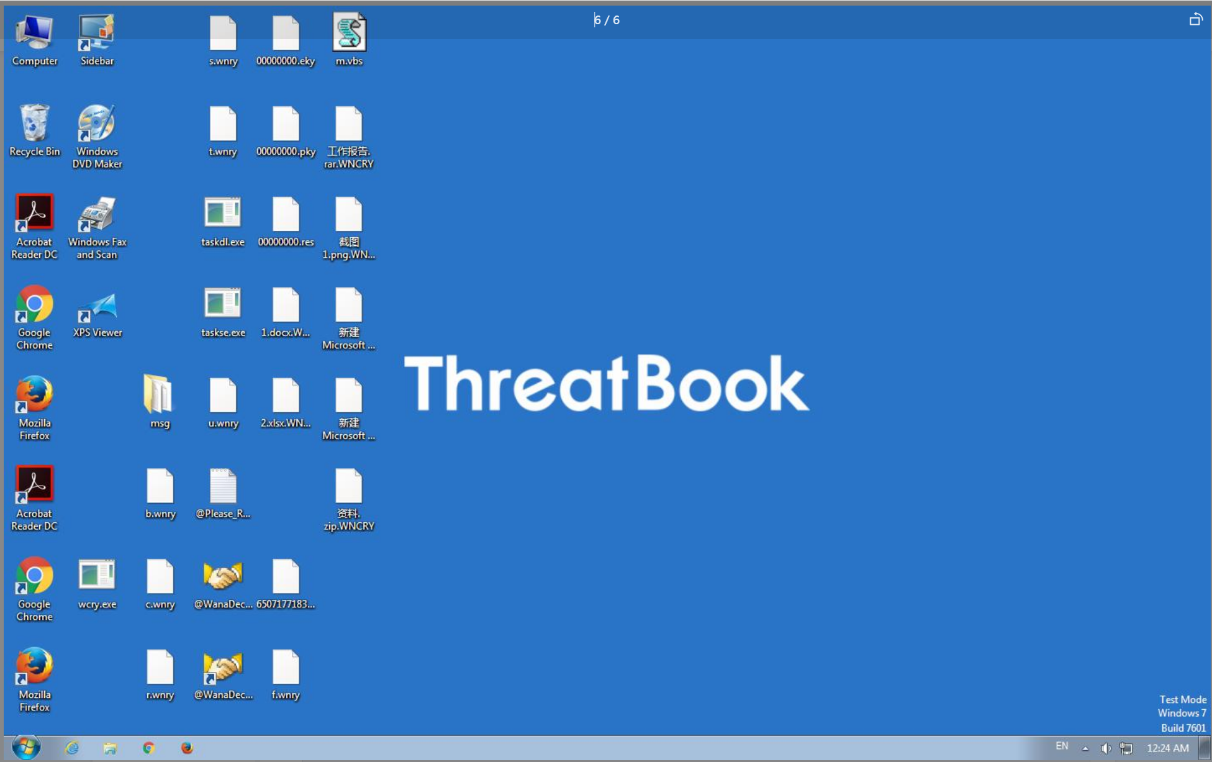Select the 工作报告.rar.WNCRY file

pos(349,137)
